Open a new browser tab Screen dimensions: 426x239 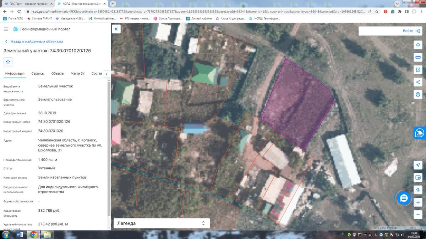pyautogui.click(x=113, y=4)
